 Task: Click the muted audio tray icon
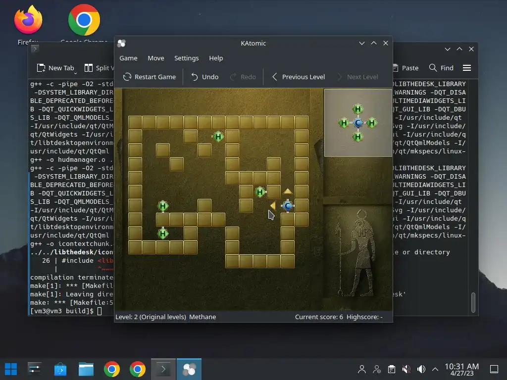[406, 369]
